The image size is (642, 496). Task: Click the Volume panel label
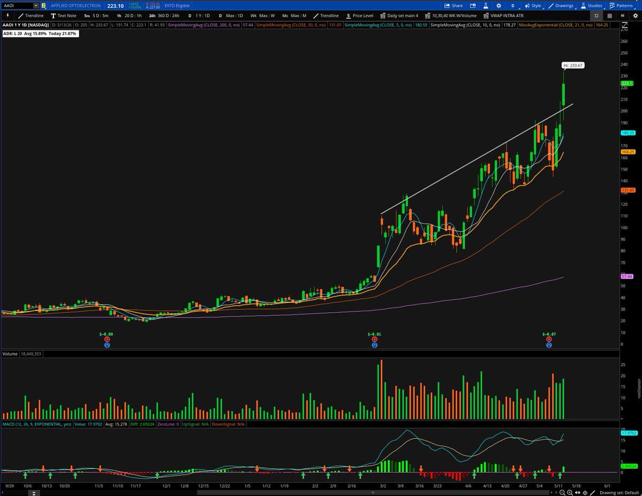(9, 354)
